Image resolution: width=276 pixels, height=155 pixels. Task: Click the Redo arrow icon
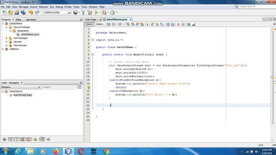pyautogui.click(x=37, y=12)
